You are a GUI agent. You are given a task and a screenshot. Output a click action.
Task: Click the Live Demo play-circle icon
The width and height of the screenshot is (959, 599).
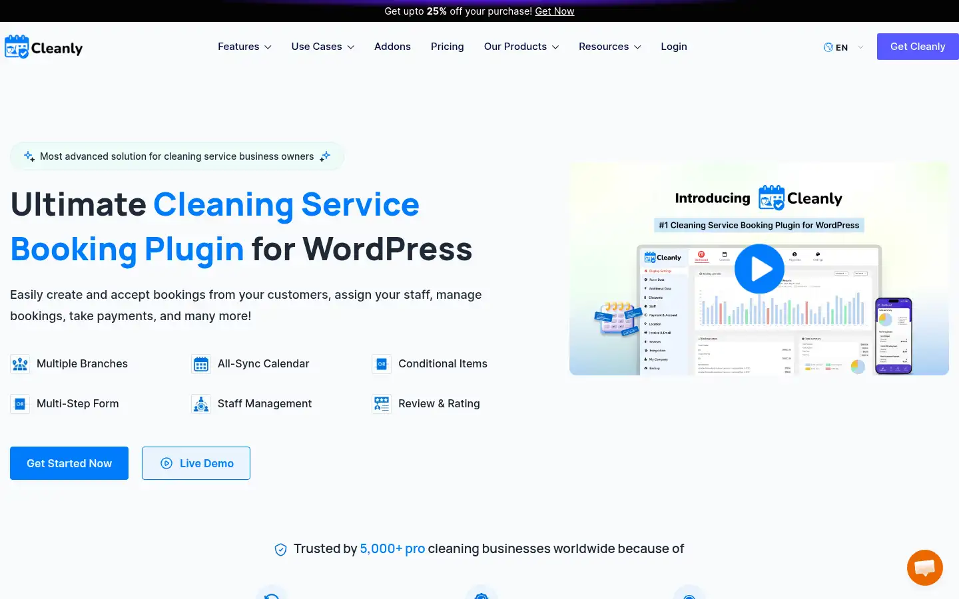pos(166,463)
